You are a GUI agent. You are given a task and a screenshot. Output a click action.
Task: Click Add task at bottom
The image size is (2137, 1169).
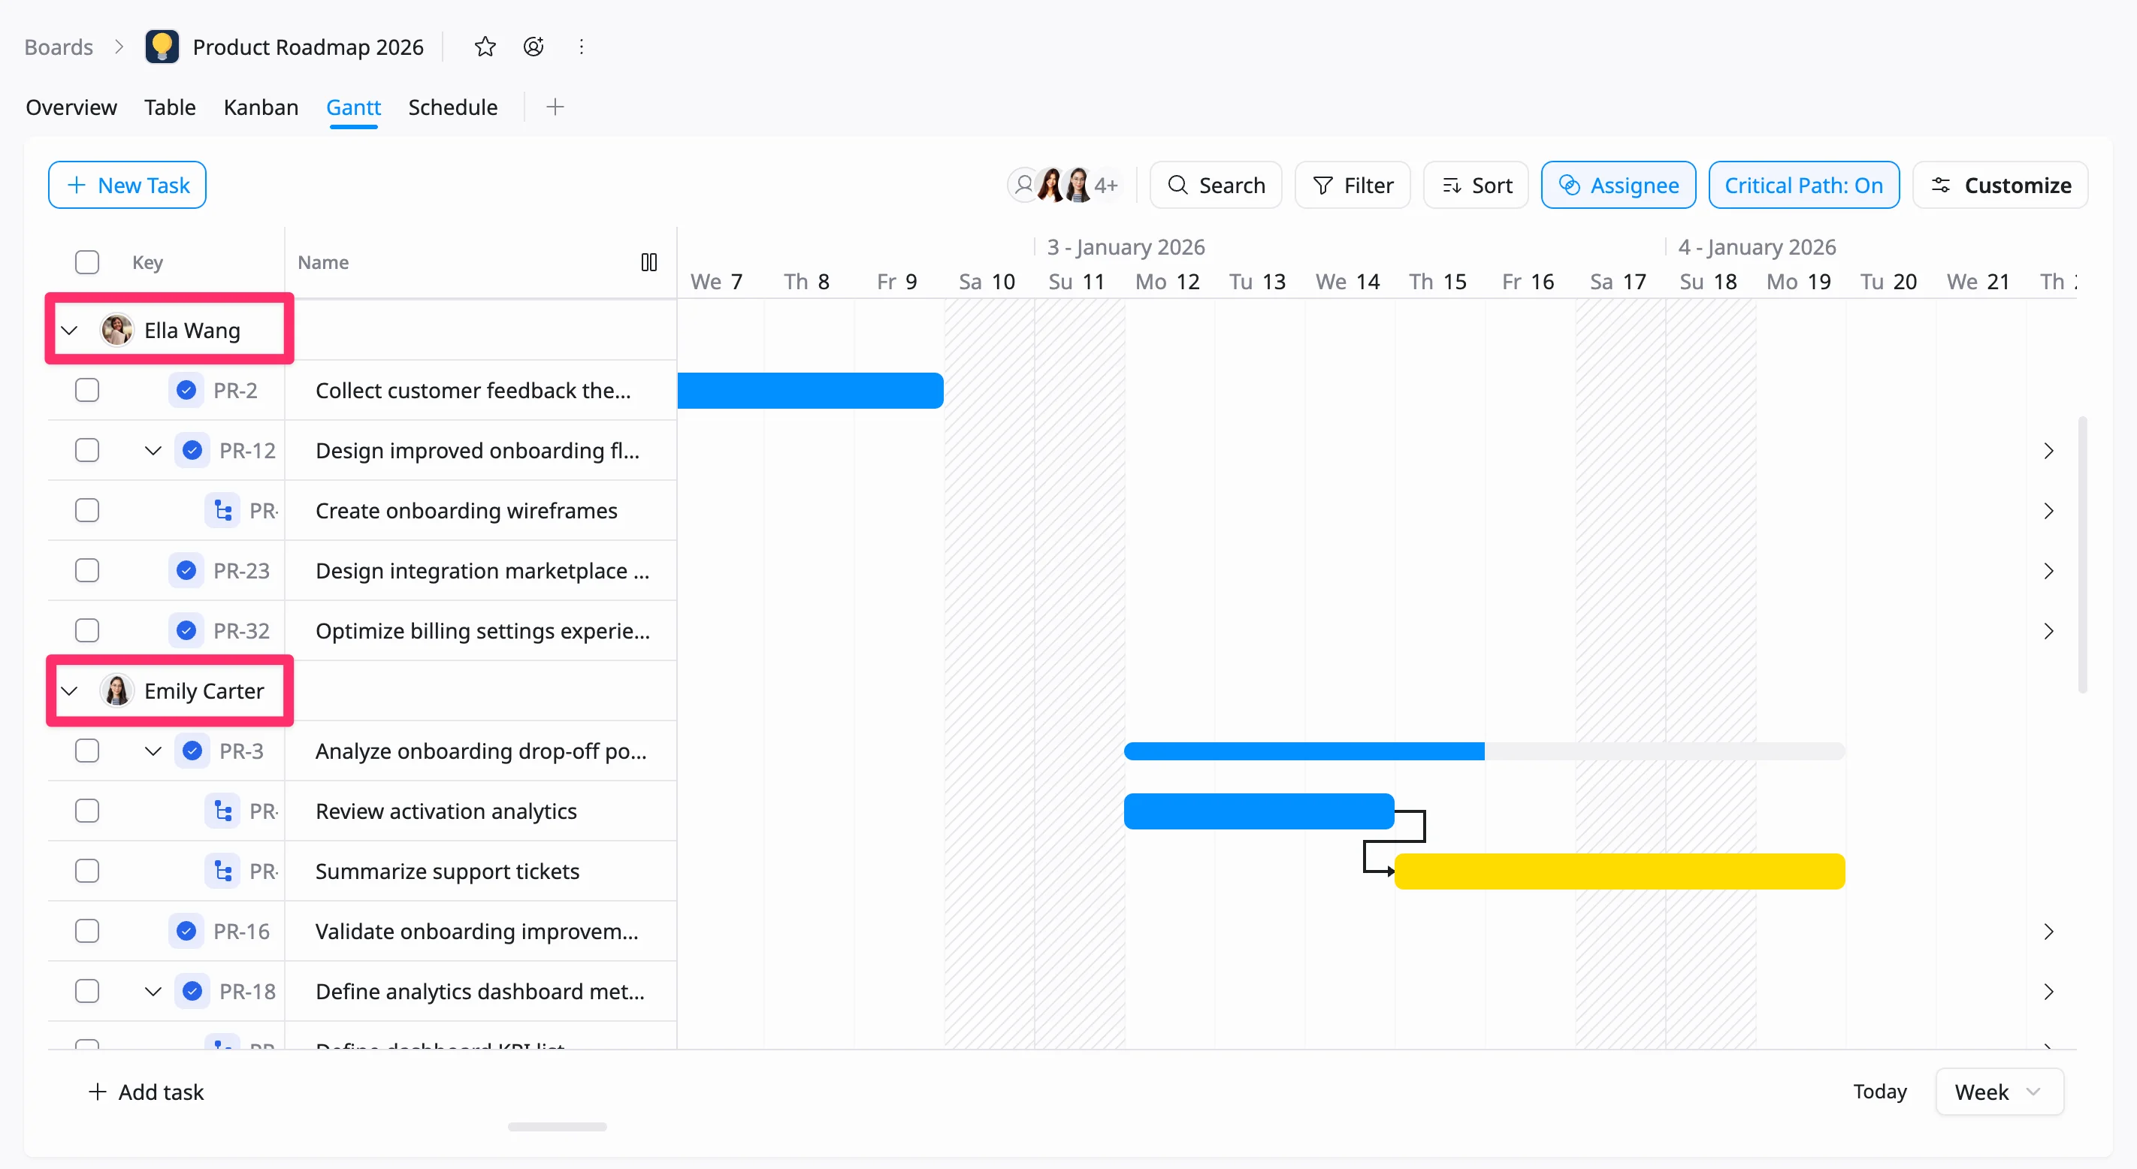(146, 1092)
